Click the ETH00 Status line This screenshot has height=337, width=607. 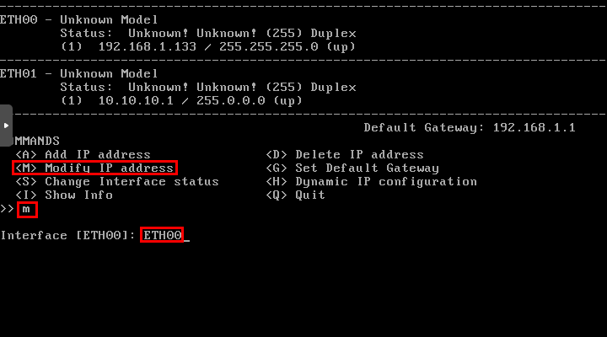tap(208, 33)
